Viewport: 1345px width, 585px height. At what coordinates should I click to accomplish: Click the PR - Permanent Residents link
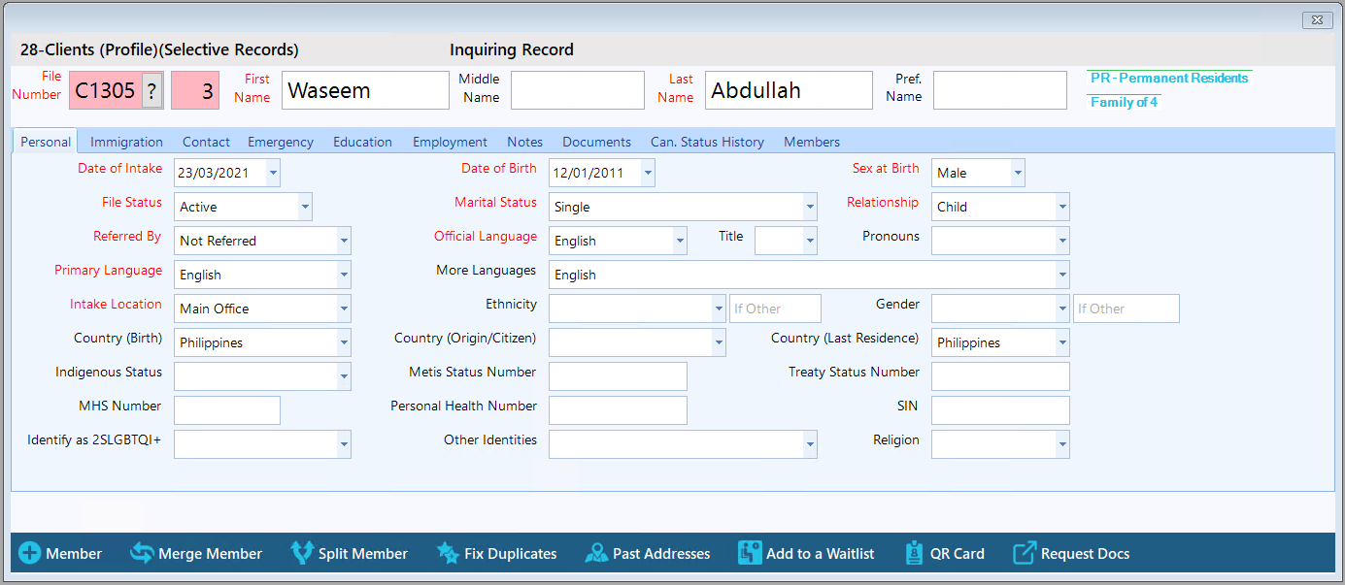[x=1168, y=78]
